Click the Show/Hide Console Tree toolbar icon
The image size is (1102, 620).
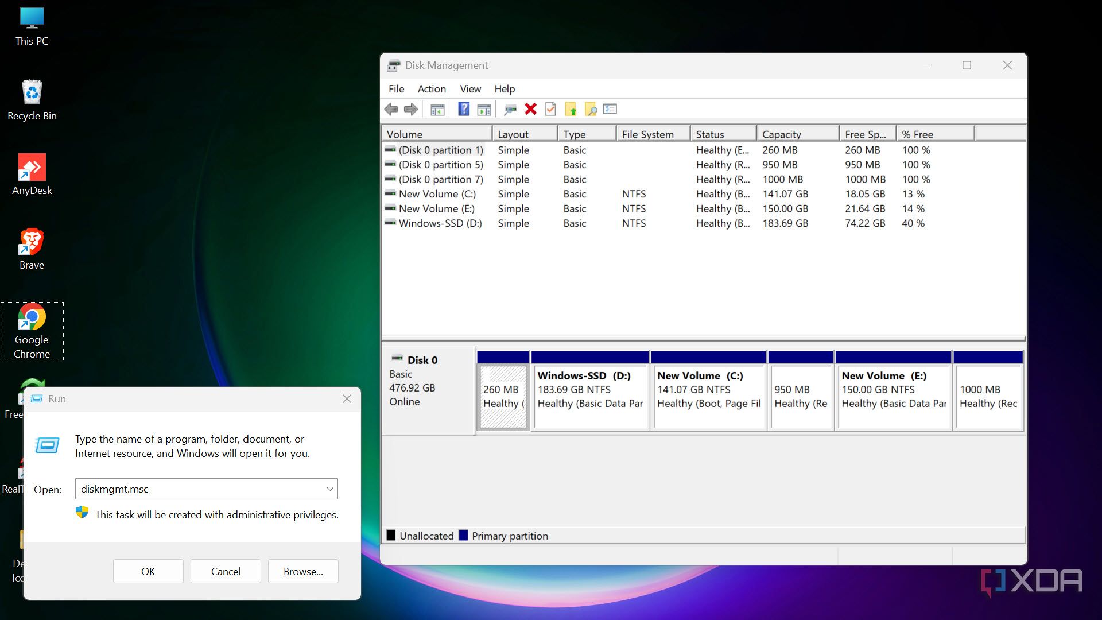pyautogui.click(x=437, y=109)
